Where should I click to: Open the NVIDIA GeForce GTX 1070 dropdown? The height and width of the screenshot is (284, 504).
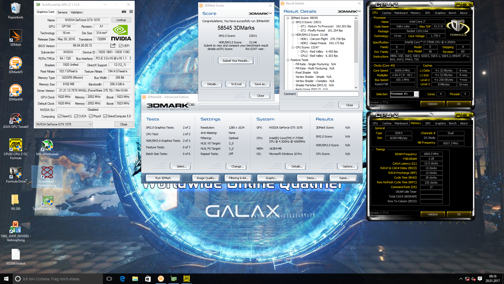[64, 124]
